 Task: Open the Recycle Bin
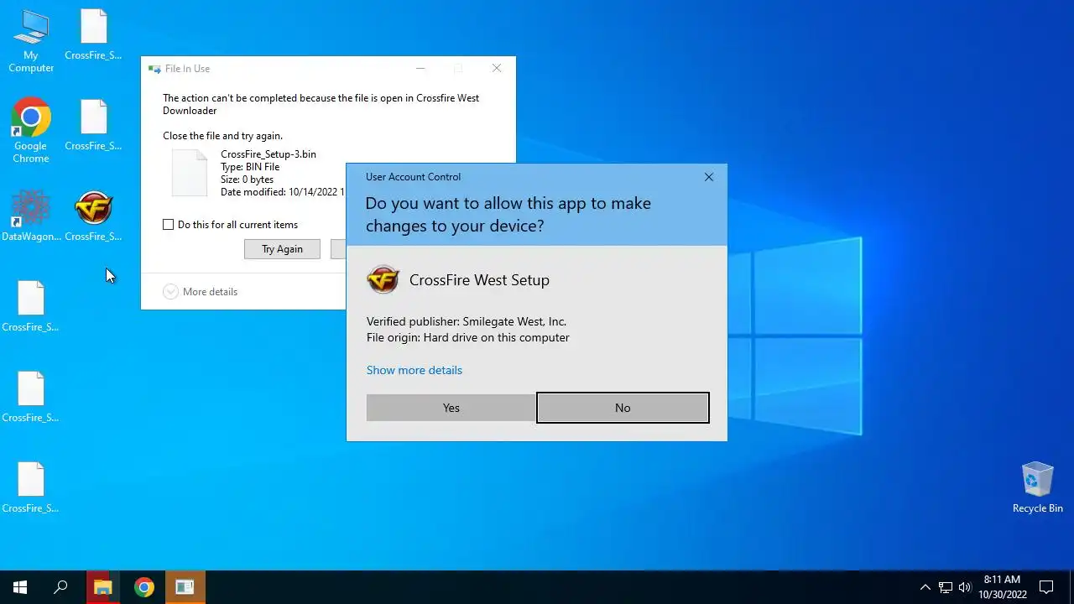click(1037, 487)
